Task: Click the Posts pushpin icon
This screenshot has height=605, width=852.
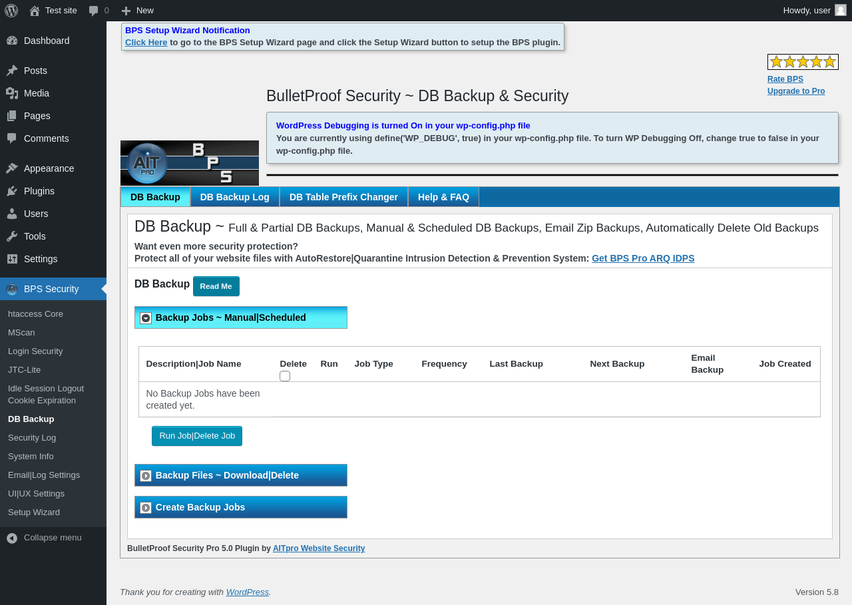Action: point(12,71)
